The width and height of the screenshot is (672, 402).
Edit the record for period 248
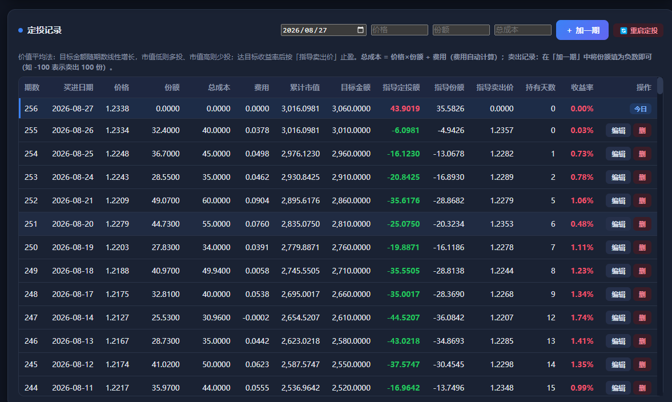pyautogui.click(x=618, y=295)
